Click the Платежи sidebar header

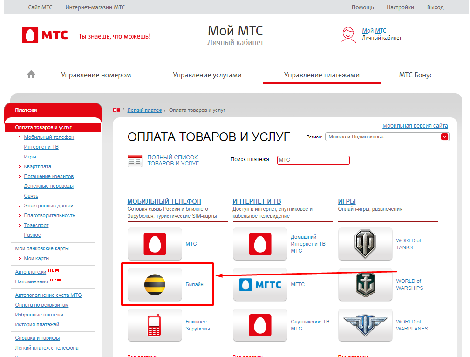tap(26, 110)
